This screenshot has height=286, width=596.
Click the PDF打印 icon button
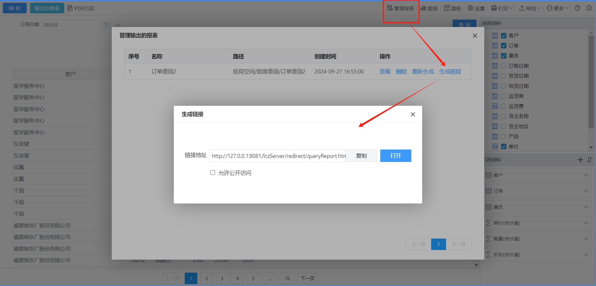pos(81,8)
